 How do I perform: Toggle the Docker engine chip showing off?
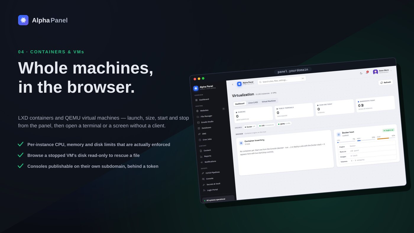250,127
